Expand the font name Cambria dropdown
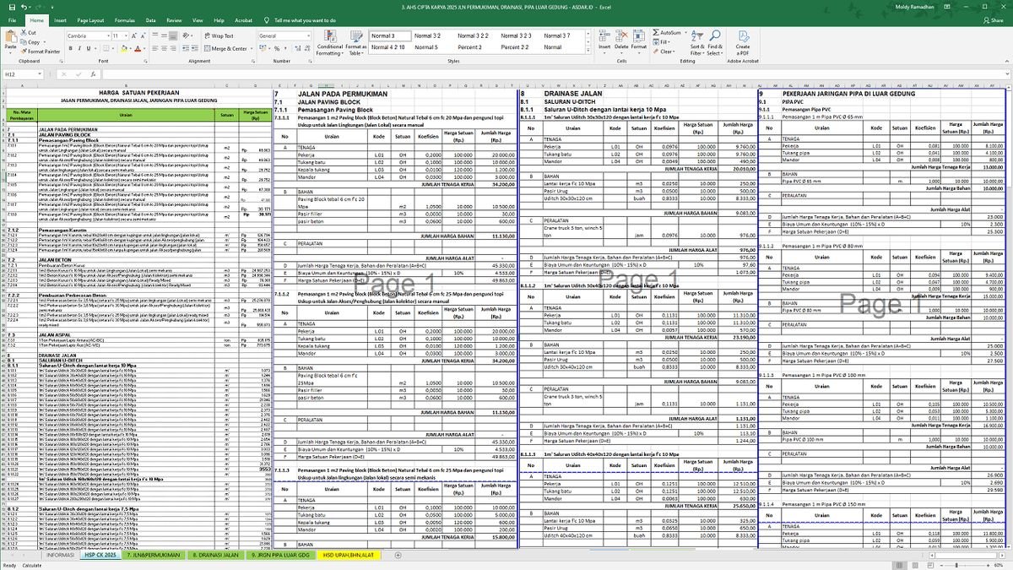 107,36
